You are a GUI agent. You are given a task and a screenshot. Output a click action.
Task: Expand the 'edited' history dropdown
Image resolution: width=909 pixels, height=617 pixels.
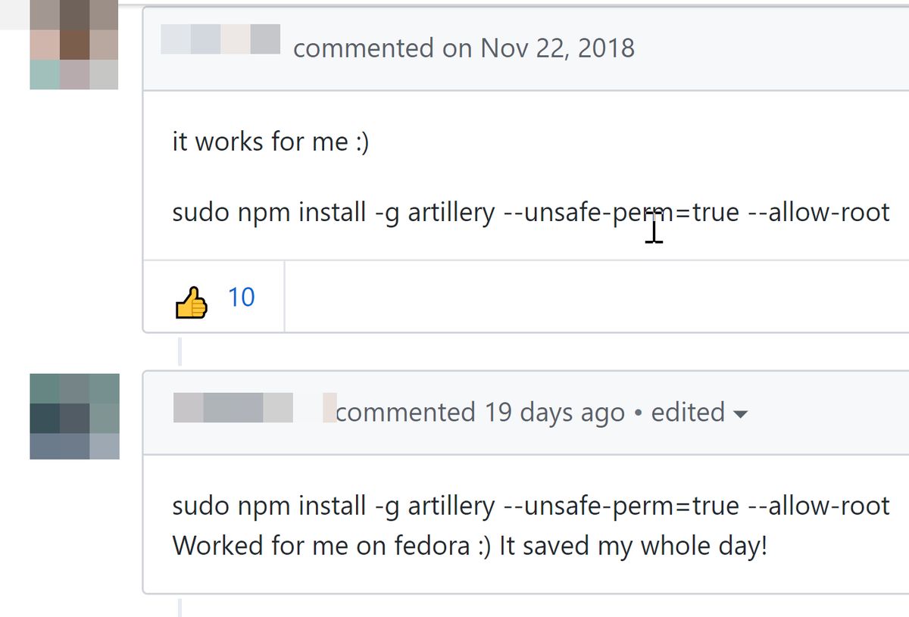pyautogui.click(x=688, y=413)
